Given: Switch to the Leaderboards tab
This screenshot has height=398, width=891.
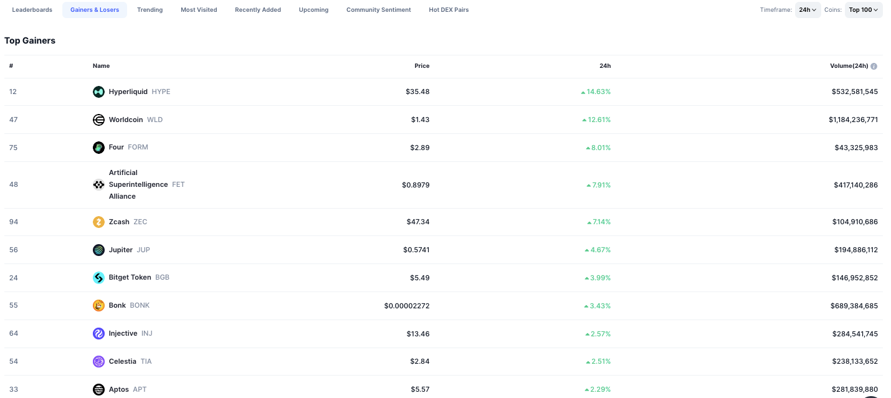Looking at the screenshot, I should [x=32, y=10].
